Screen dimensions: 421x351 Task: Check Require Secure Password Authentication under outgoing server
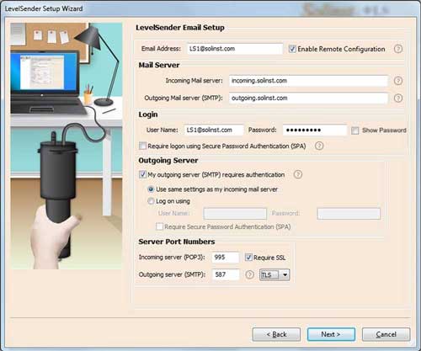159,226
